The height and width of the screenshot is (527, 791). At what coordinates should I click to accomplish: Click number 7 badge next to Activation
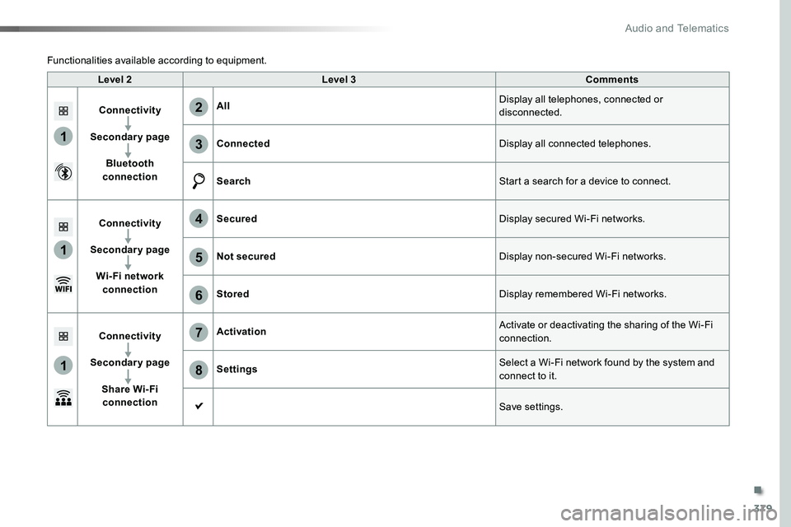click(199, 333)
